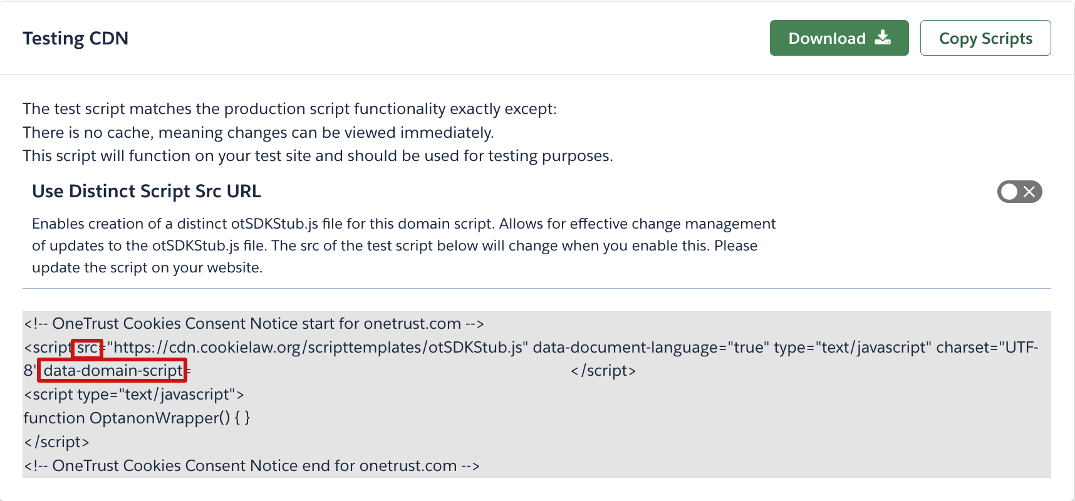Click the highlighted data-domain-script attribute
The image size is (1075, 501).
tap(113, 371)
